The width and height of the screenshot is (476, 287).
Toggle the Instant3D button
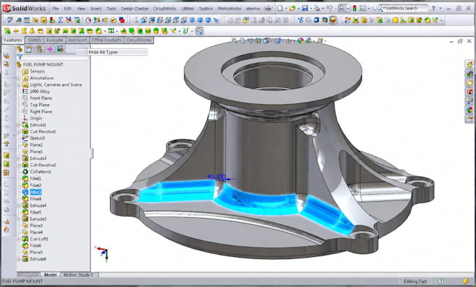pos(199,31)
